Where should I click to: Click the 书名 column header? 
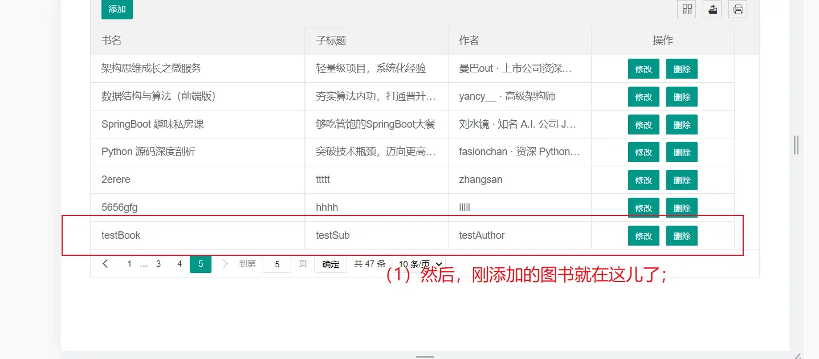[197, 41]
